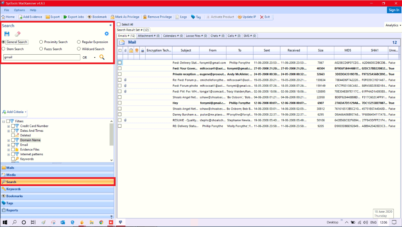This screenshot has width=402, height=227.
Task: Click the Update IP toolbar item
Action: click(x=247, y=17)
